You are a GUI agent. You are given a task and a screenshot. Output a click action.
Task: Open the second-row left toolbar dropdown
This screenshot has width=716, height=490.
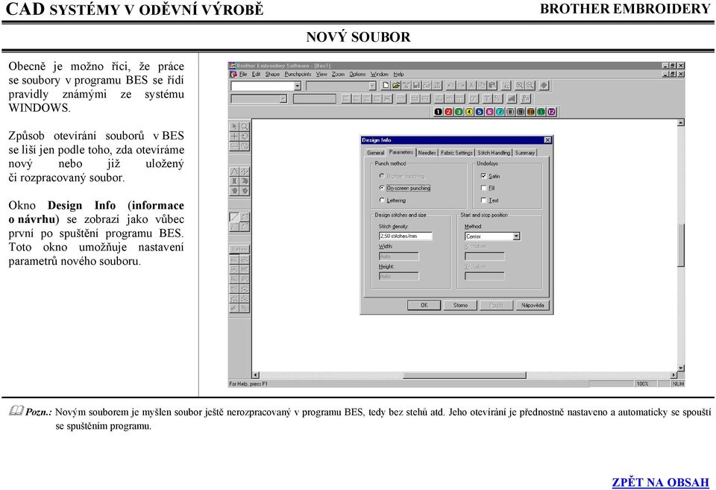[x=283, y=98]
